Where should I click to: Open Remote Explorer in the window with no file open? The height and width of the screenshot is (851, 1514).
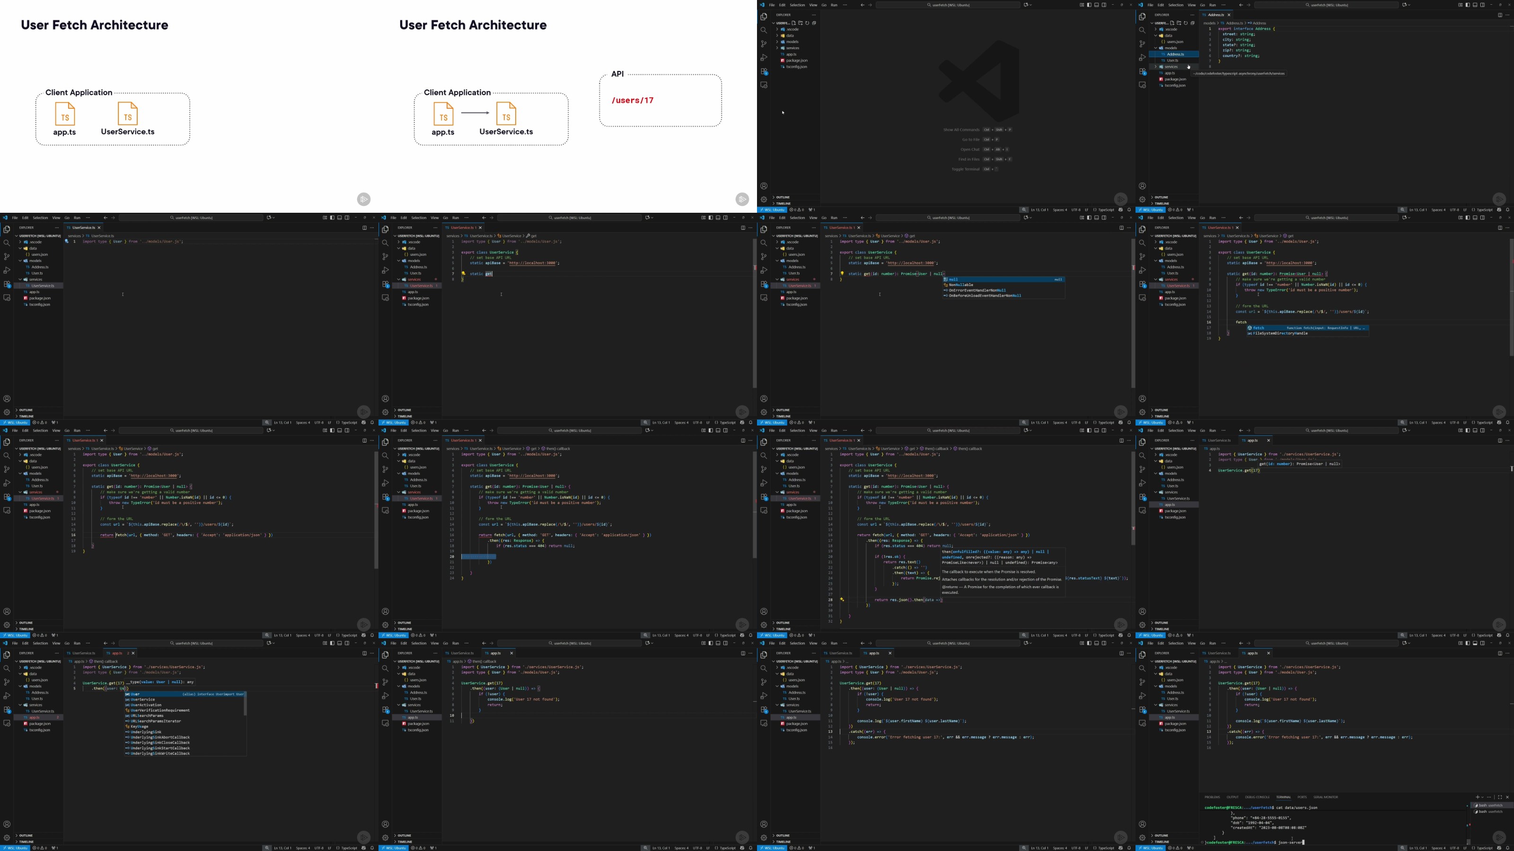[x=764, y=85]
